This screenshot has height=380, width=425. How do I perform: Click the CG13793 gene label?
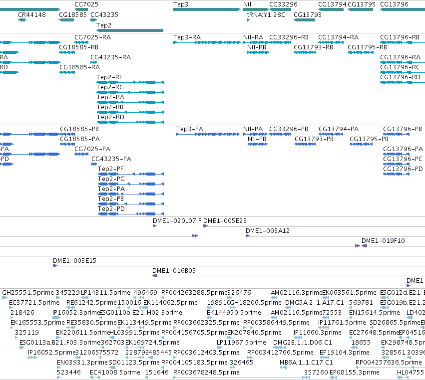pyautogui.click(x=308, y=14)
